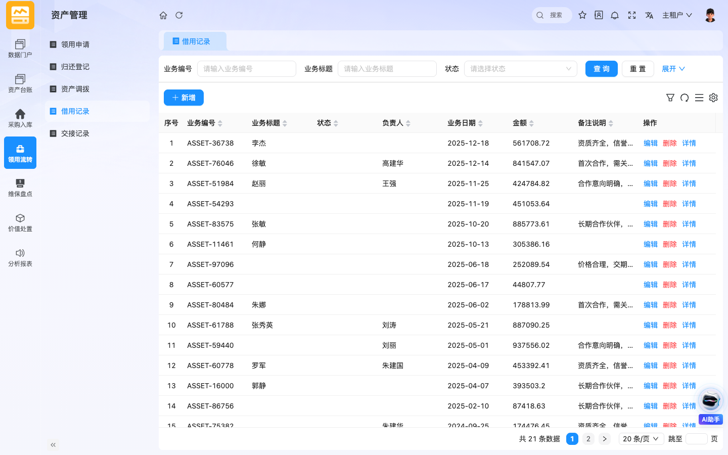
Task: Open the language translation icon
Action: pos(649,15)
